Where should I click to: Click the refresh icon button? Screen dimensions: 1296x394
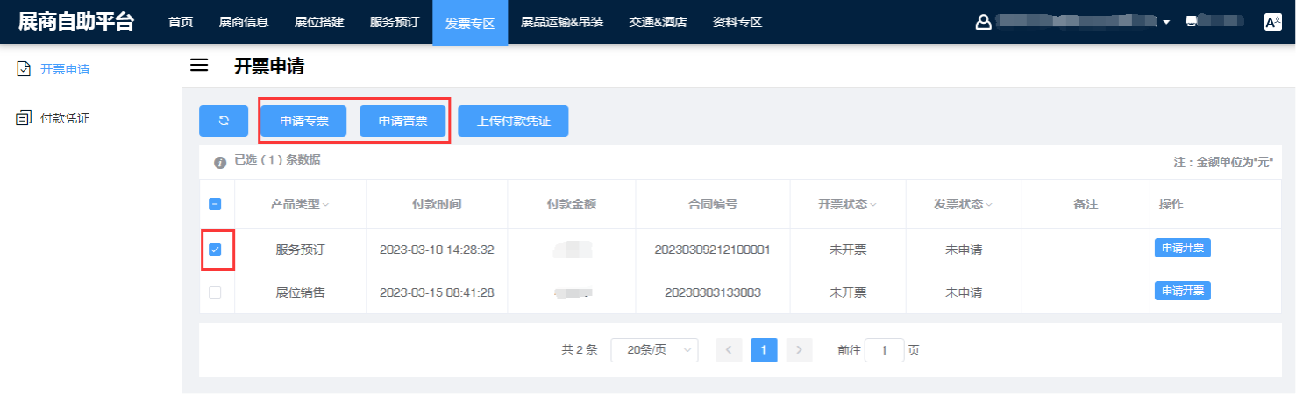tap(224, 121)
